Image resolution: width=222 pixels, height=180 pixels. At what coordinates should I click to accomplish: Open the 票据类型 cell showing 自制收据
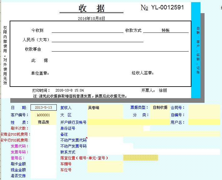(x=160, y=107)
